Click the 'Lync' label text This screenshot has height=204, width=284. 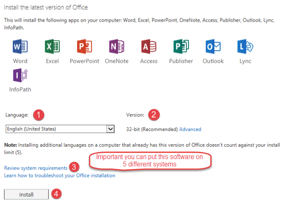245,61
